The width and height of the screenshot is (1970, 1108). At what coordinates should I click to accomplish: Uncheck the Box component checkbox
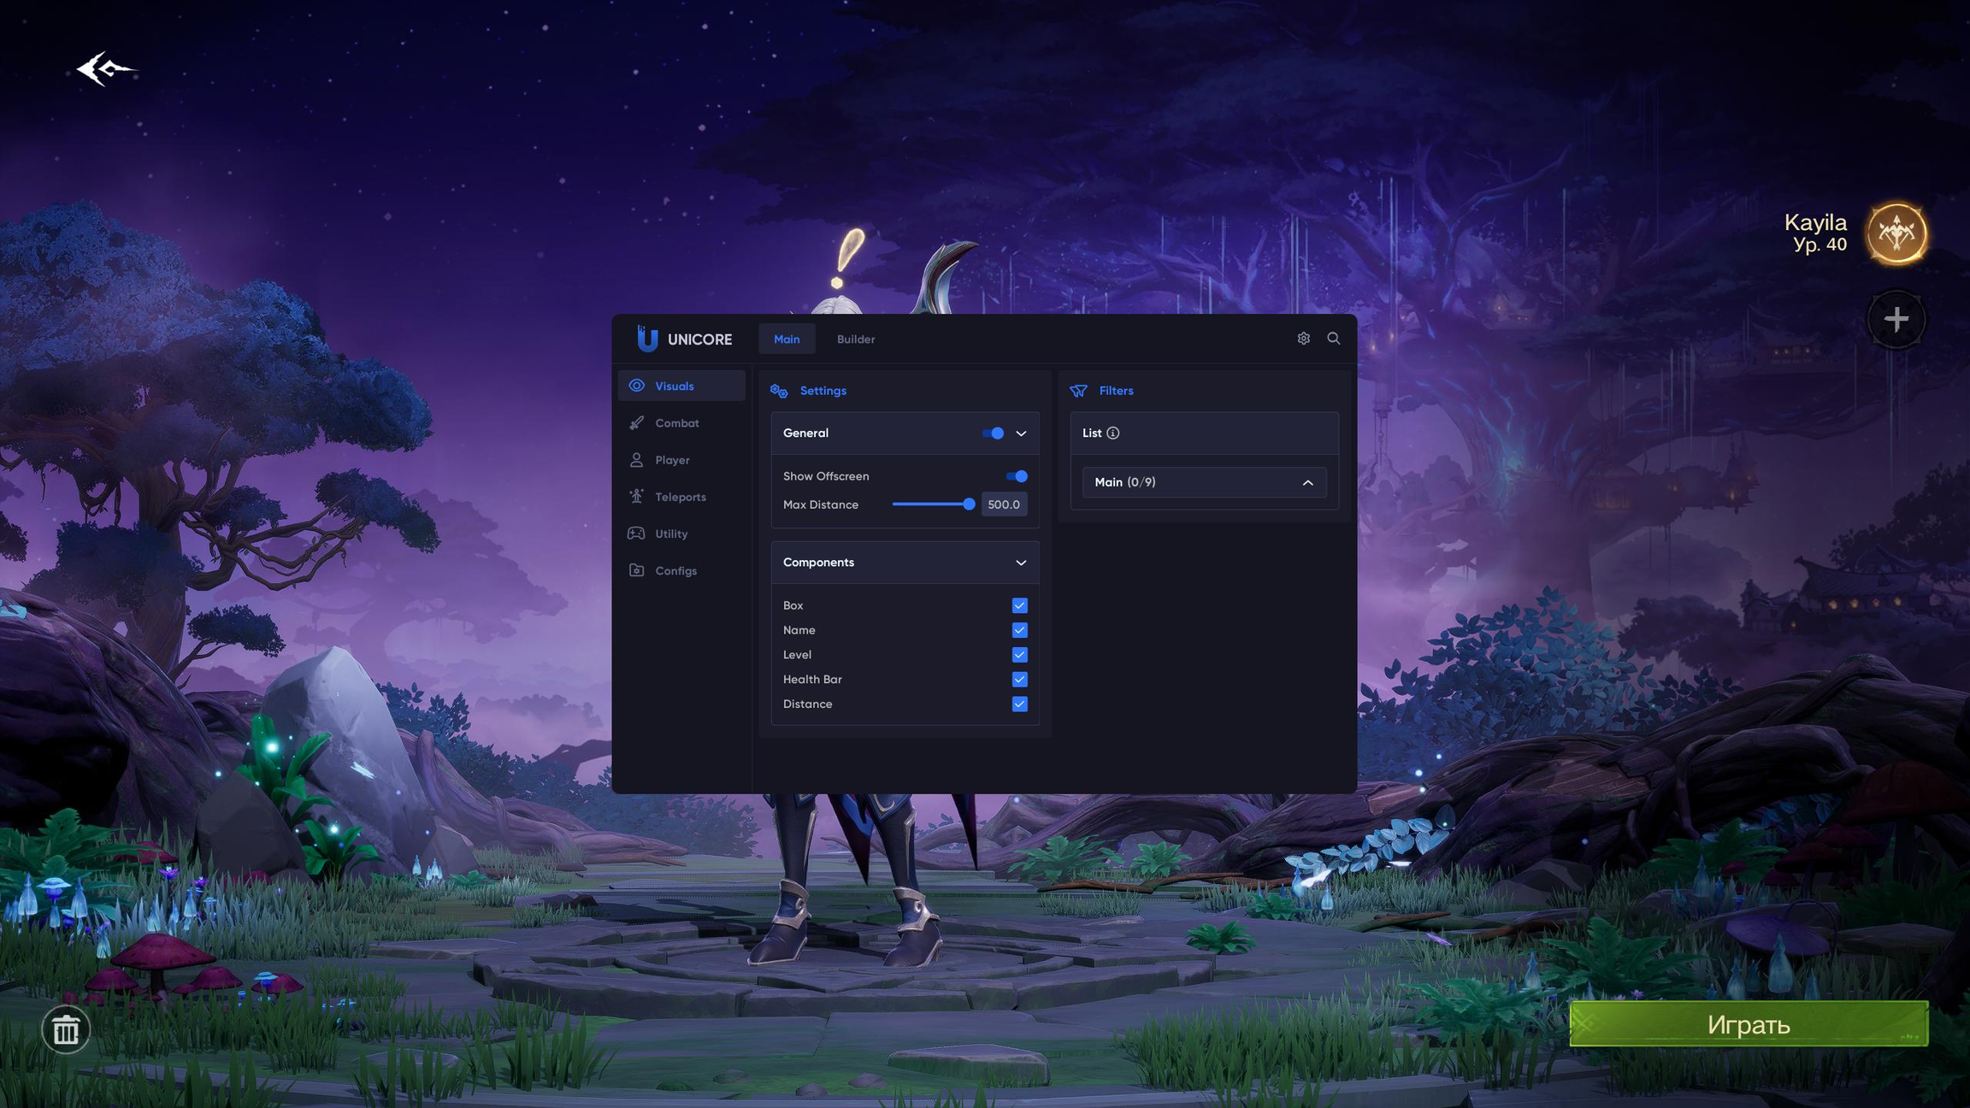[x=1019, y=605]
